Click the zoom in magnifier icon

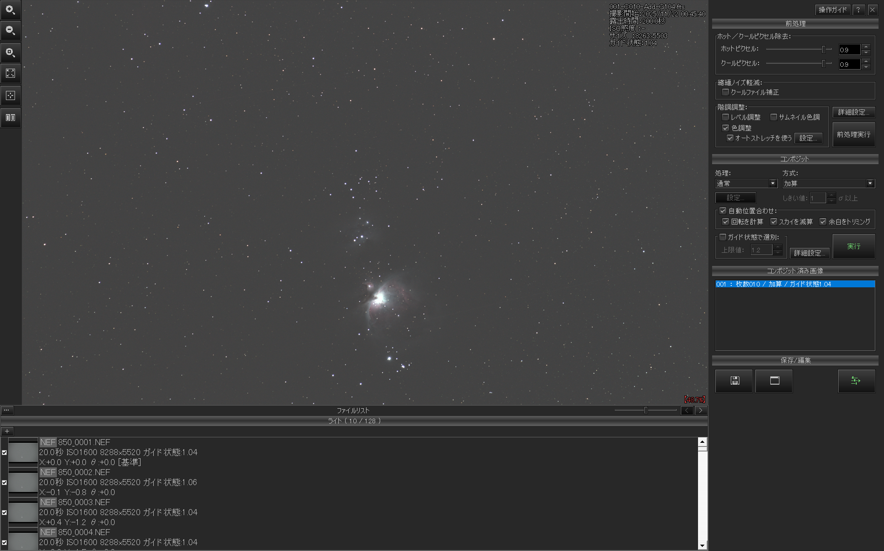click(x=10, y=10)
